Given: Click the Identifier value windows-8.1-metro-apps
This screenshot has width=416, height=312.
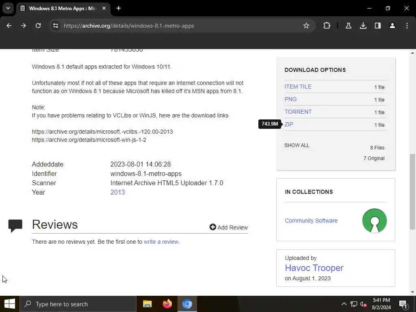Looking at the screenshot, I should tap(146, 174).
